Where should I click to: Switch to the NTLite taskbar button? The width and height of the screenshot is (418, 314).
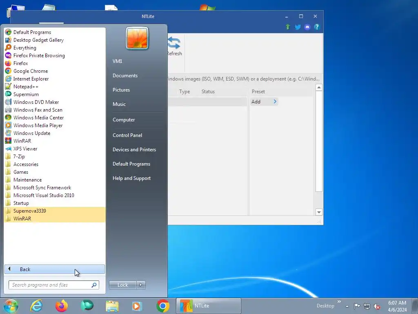point(209,306)
